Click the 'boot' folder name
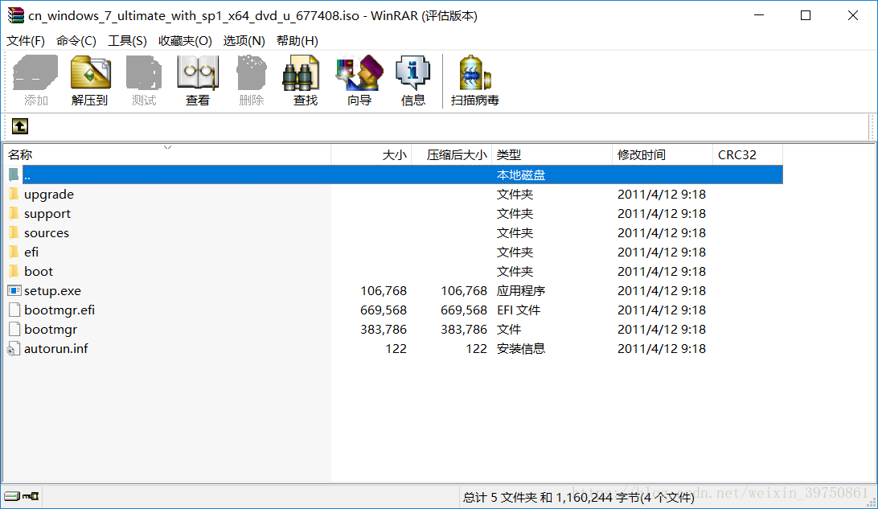The width and height of the screenshot is (878, 509). point(39,272)
